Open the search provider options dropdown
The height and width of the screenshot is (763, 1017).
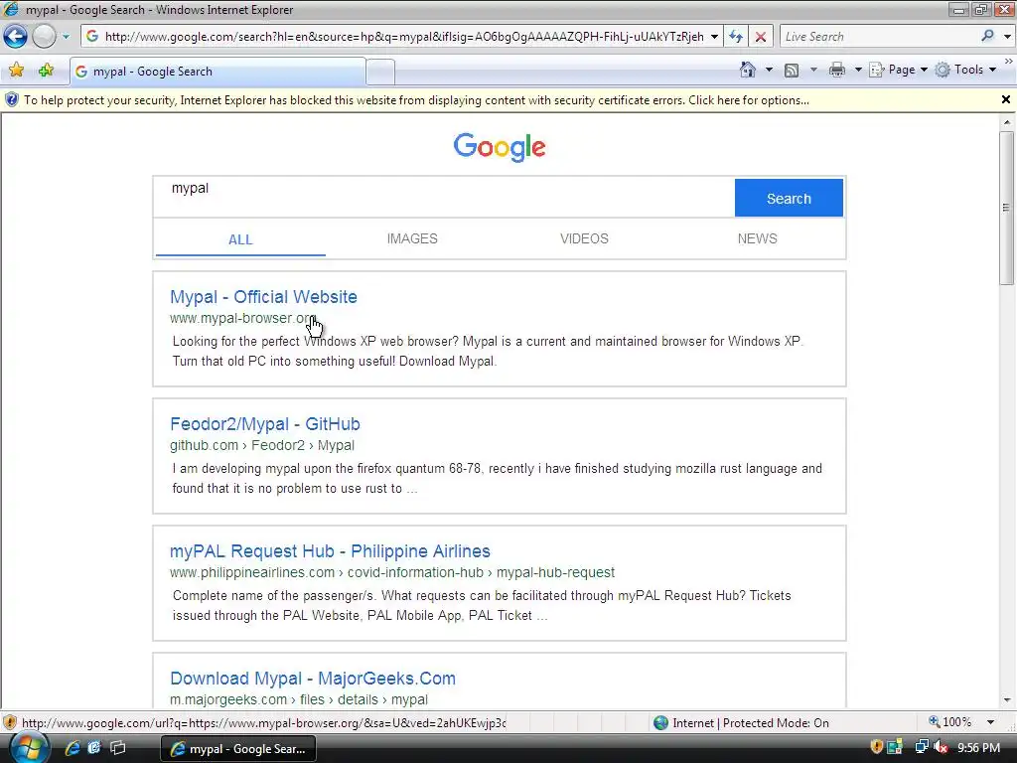(1007, 37)
